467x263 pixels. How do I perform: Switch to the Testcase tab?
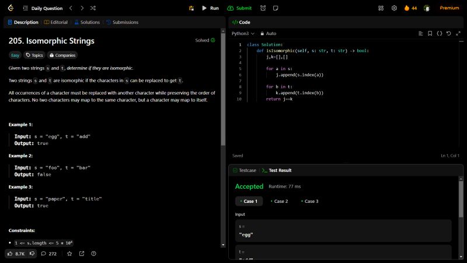244,170
